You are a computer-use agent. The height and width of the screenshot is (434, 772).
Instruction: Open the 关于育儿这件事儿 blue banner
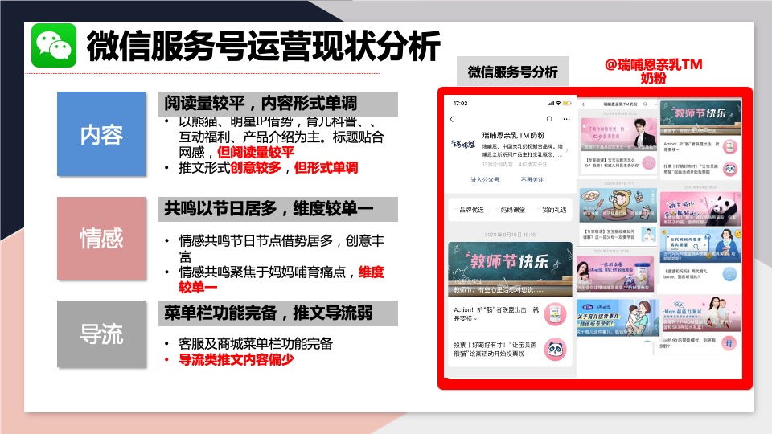618,317
